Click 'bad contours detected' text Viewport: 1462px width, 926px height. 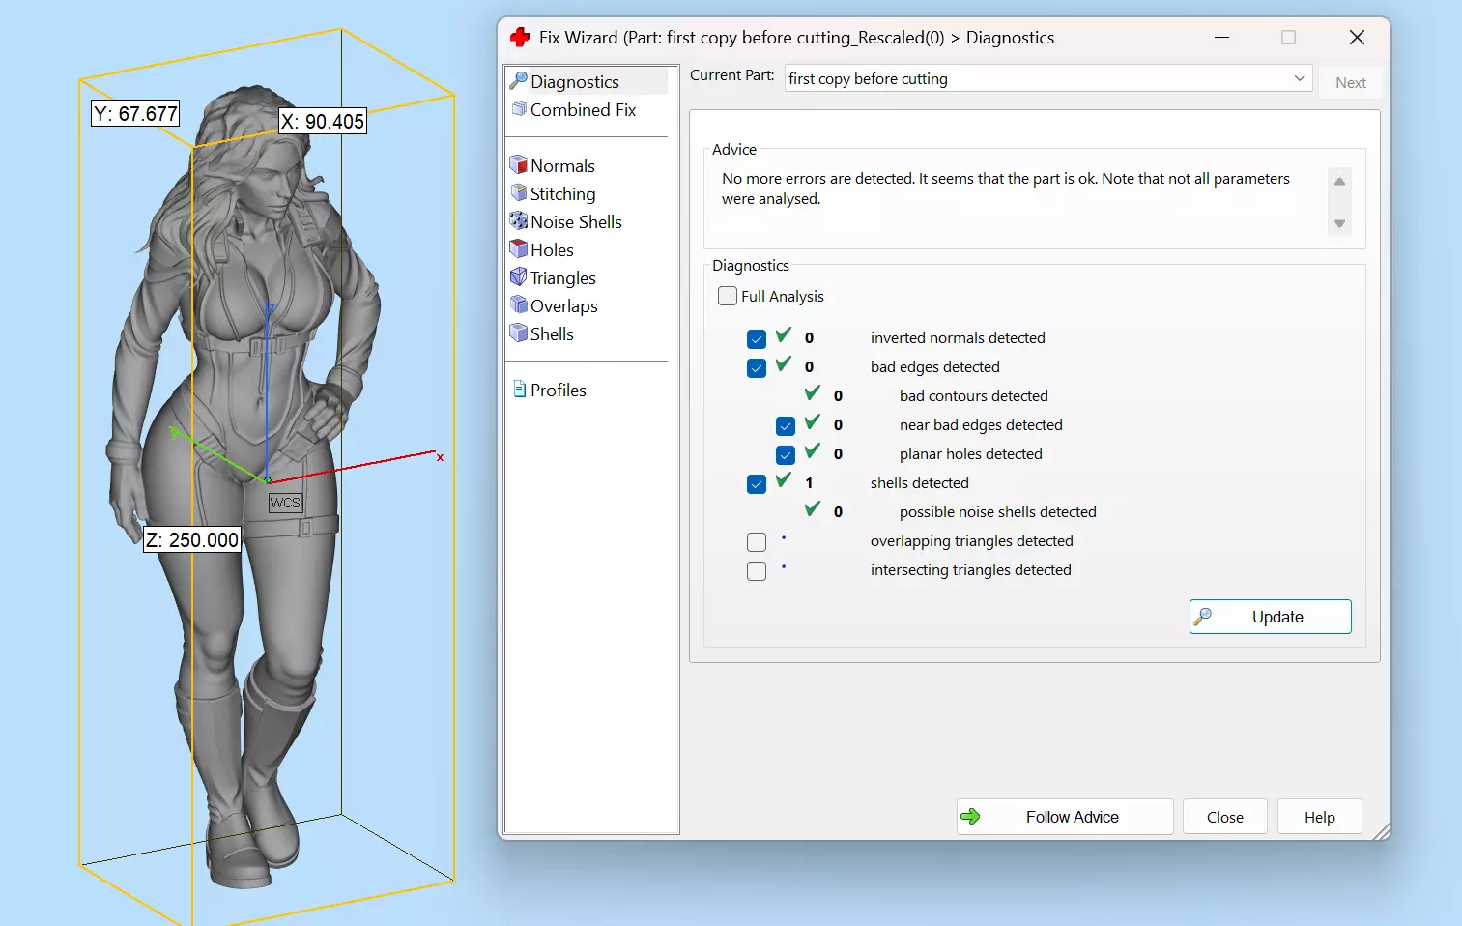tap(973, 395)
